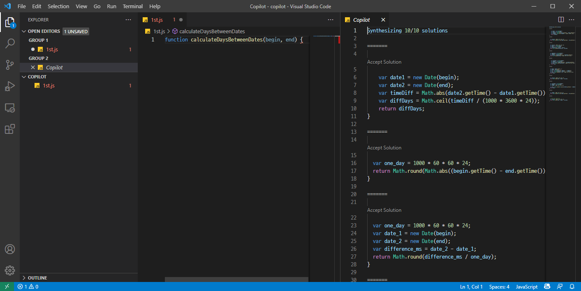Image resolution: width=581 pixels, height=291 pixels.
Task: Change indentation via Spaces: 4
Action: [499, 286]
